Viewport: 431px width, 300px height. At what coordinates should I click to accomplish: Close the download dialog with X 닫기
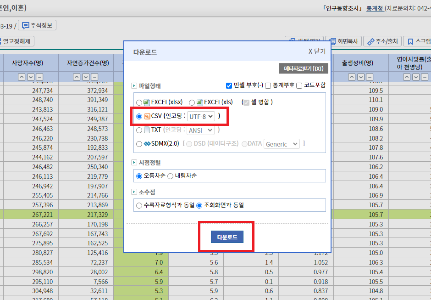click(x=317, y=51)
